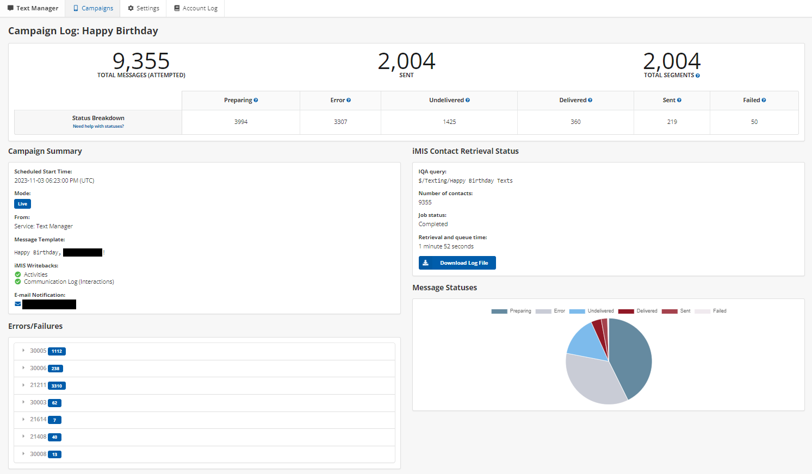This screenshot has width=812, height=474.
Task: Click the help icon beside Error column
Action: (x=349, y=101)
